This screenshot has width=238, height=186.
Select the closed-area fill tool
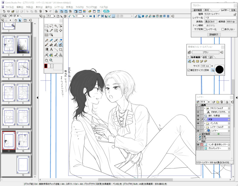tap(60, 45)
